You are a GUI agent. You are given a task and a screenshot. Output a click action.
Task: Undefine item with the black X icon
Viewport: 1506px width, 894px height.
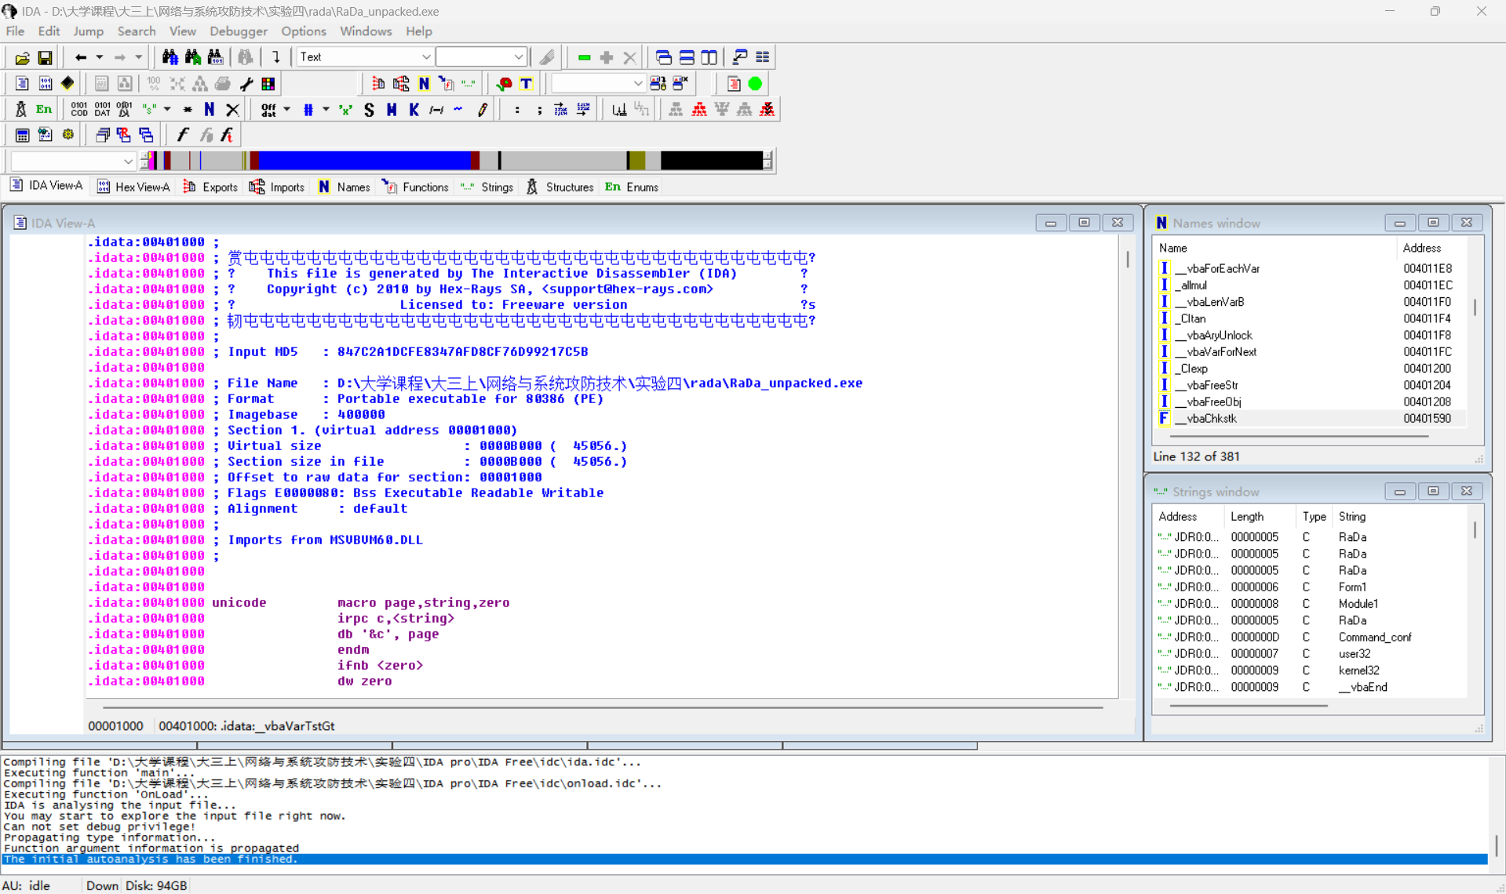232,109
